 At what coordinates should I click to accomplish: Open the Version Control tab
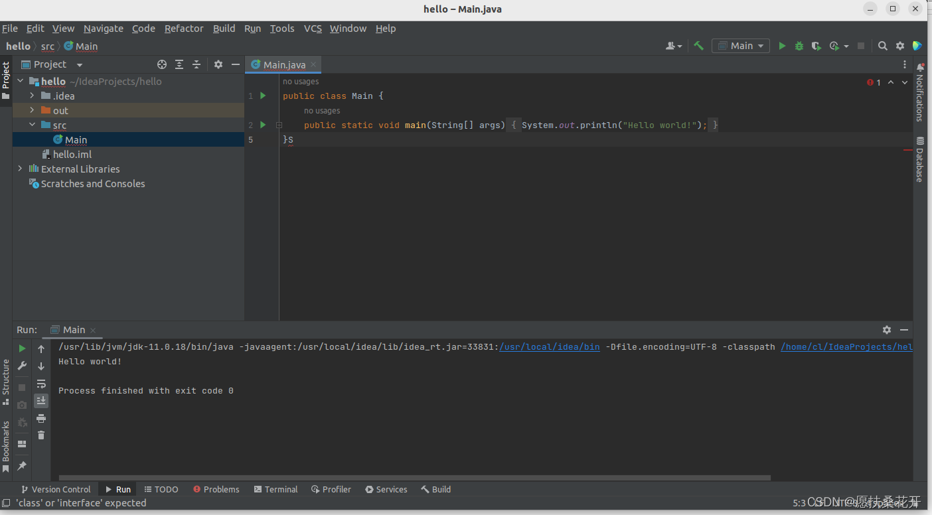pyautogui.click(x=56, y=489)
